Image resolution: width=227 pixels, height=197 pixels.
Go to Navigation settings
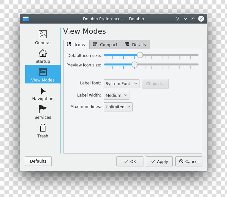tap(43, 93)
